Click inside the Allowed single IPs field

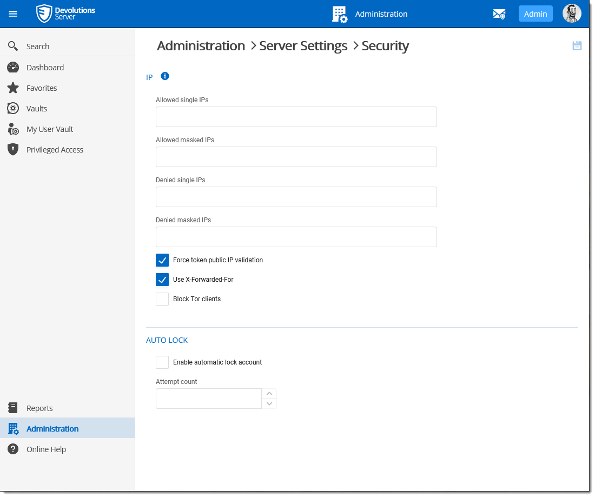click(296, 117)
